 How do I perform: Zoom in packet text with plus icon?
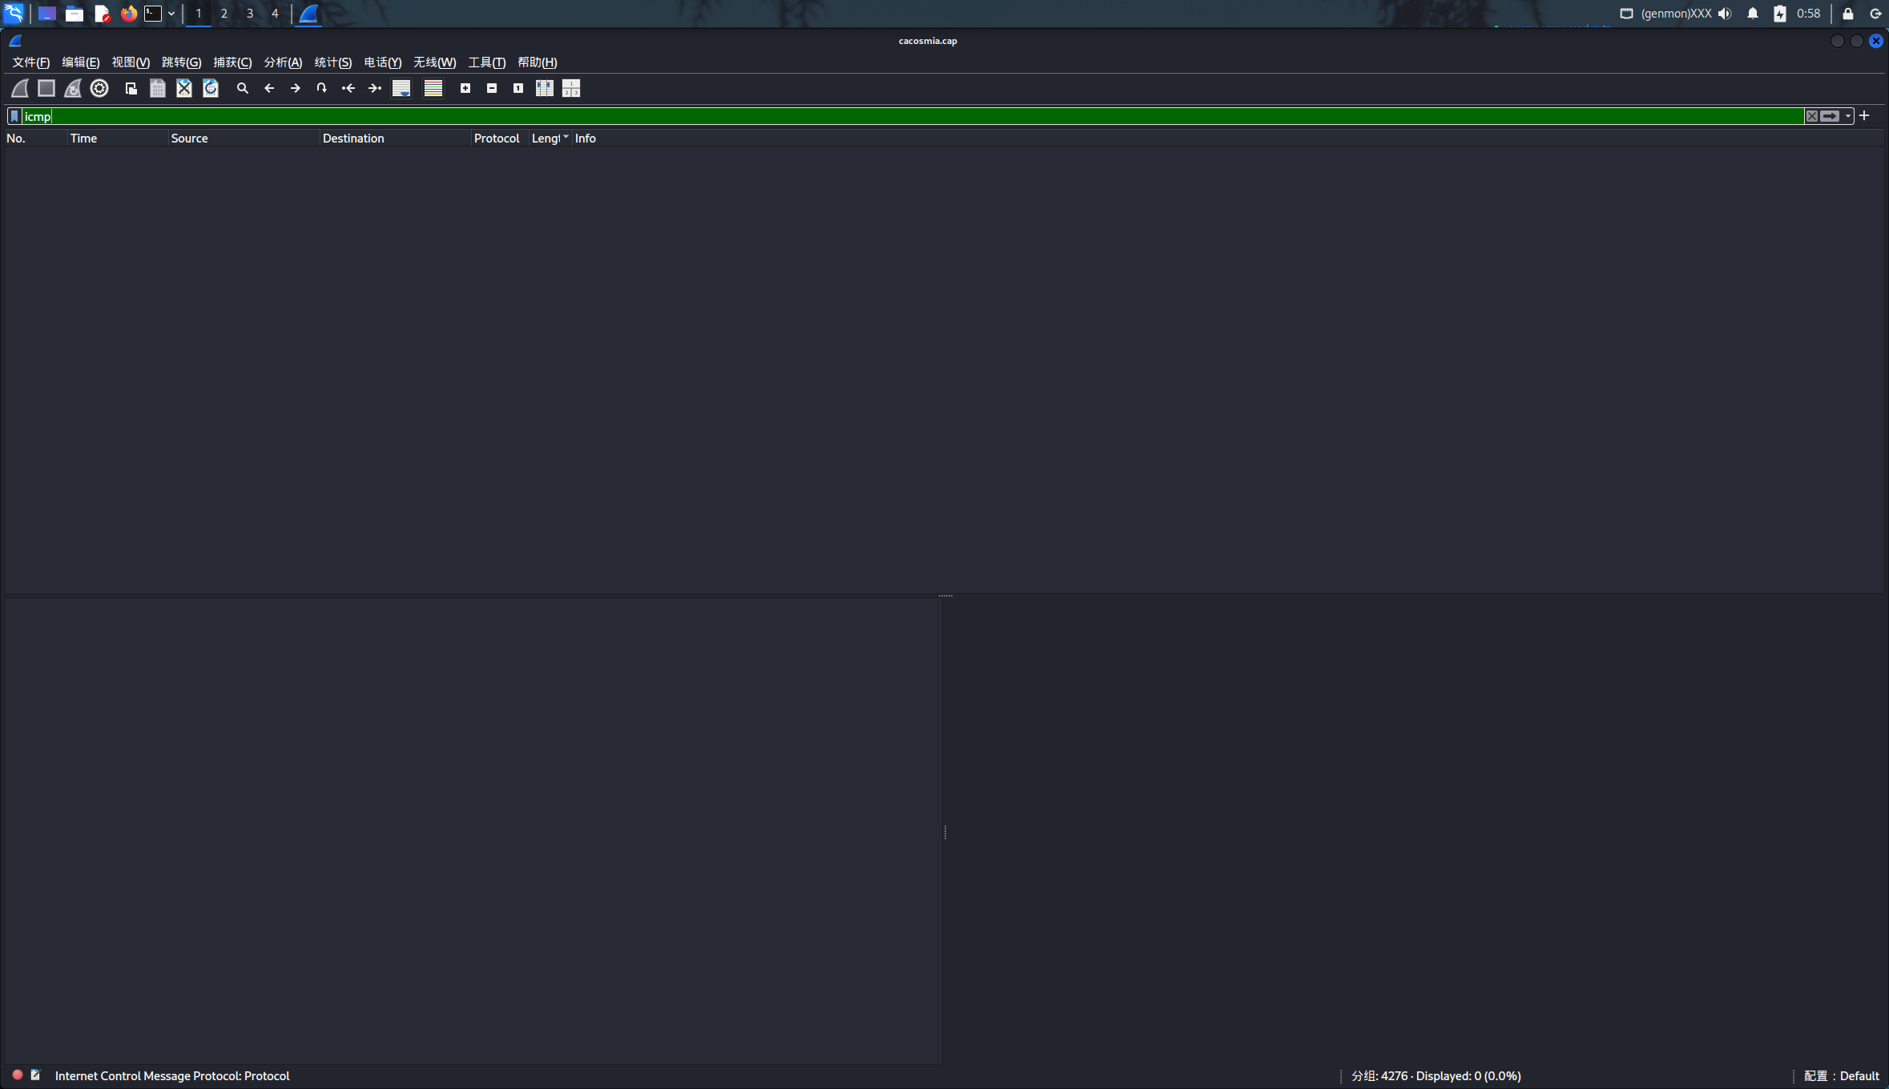point(465,88)
